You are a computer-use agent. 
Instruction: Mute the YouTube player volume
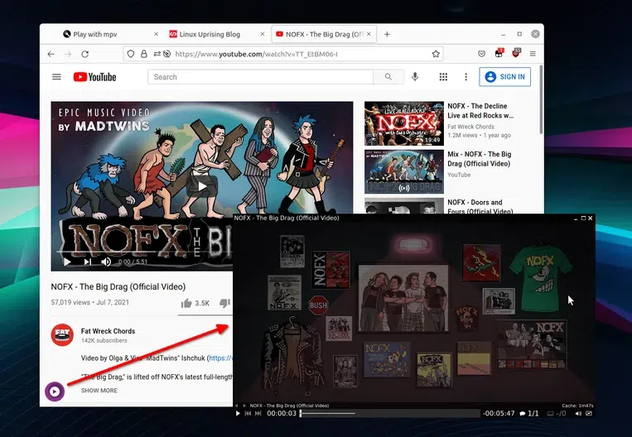(106, 262)
